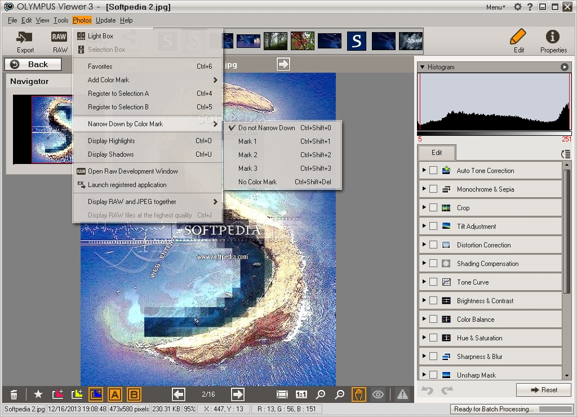
Task: Select No Color Mark option
Action: click(282, 182)
